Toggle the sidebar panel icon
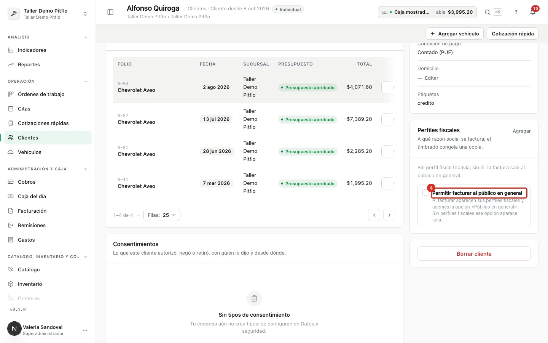Screen dimensions: 548x343 pos(110,12)
